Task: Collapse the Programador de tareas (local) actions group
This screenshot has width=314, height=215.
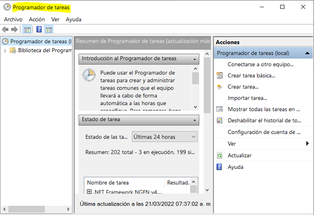Action: (x=307, y=53)
